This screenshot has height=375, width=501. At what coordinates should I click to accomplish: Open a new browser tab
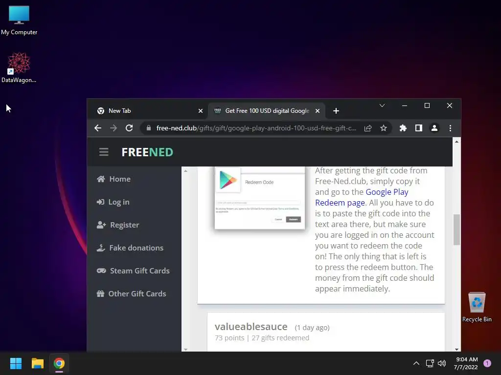pos(336,111)
